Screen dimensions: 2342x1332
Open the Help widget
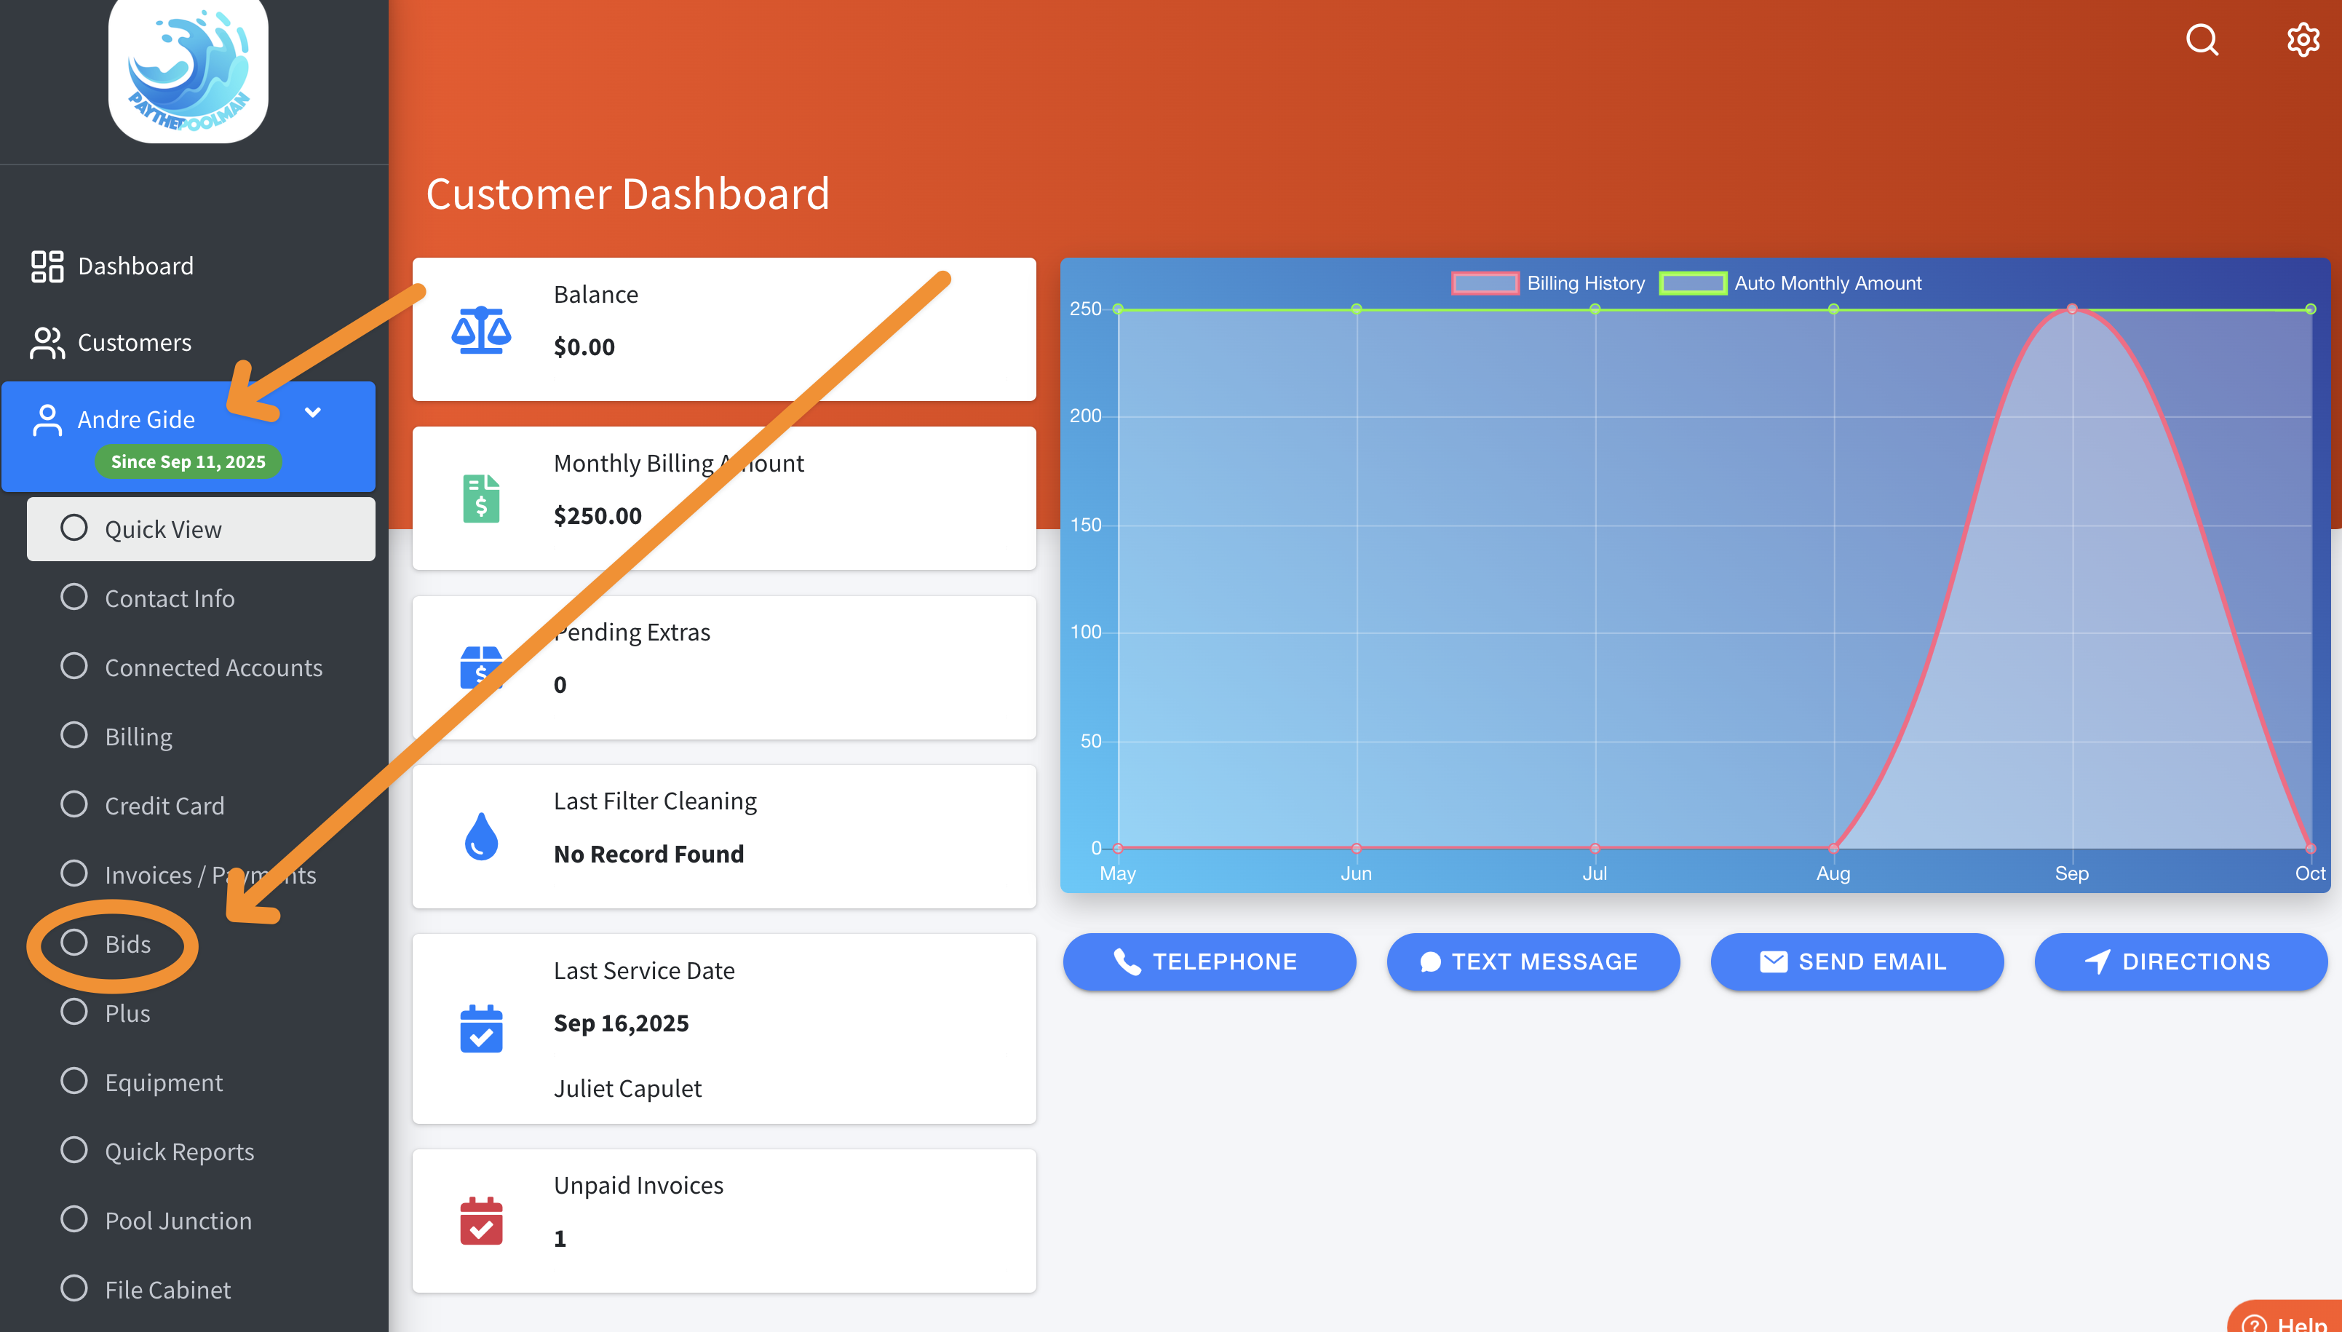[x=2291, y=1321]
